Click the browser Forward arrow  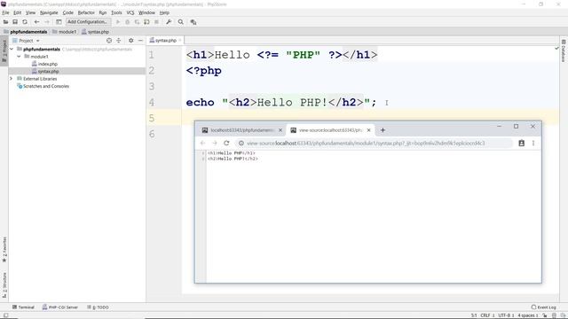pyautogui.click(x=215, y=144)
